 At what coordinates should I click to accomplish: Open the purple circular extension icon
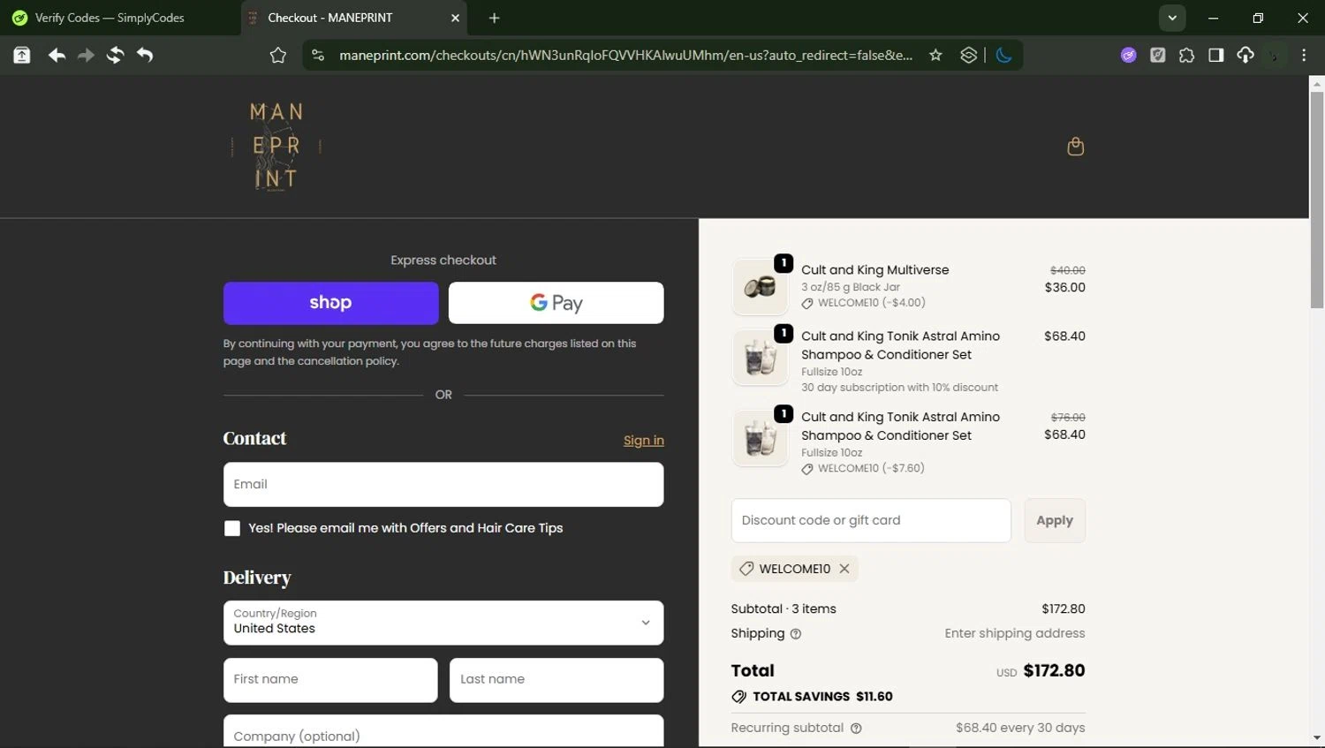[1128, 56]
